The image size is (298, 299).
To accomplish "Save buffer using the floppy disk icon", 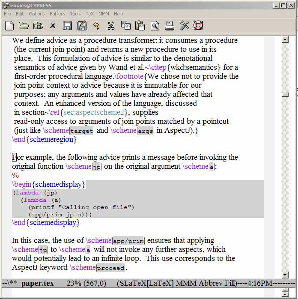I will pos(67,26).
